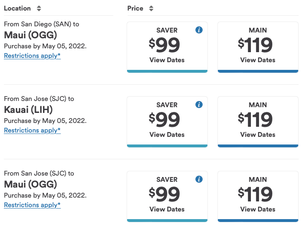Open Restrictions apply link for San Jose–Maui
Screen dimensions: 302x233
tap(32, 205)
